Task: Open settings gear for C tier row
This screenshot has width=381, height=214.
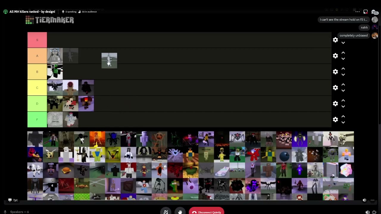Action: 335,88
